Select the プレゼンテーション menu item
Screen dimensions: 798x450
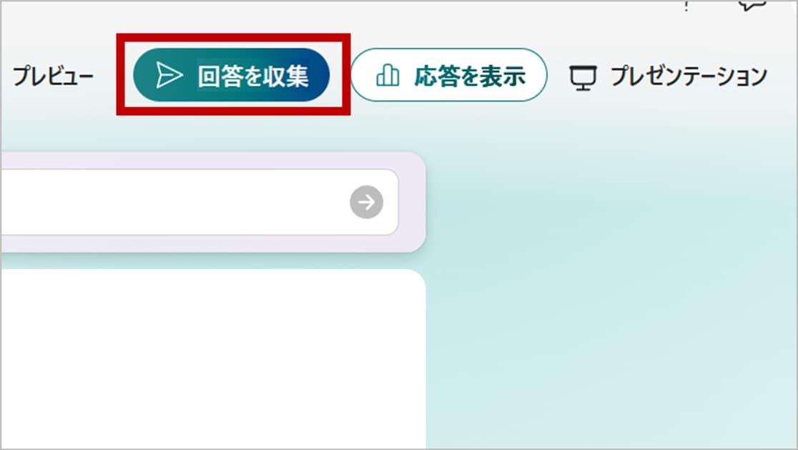pos(668,77)
